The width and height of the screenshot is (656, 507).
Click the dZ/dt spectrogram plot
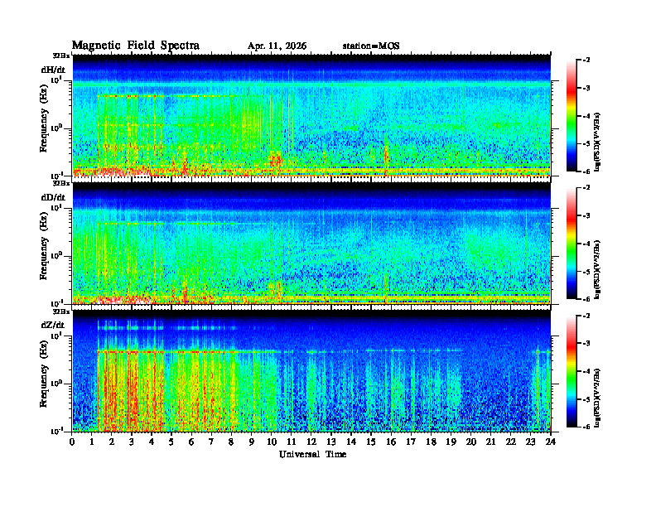(x=311, y=371)
